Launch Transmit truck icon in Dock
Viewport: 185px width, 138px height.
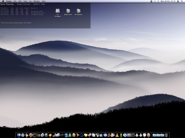(90, 135)
